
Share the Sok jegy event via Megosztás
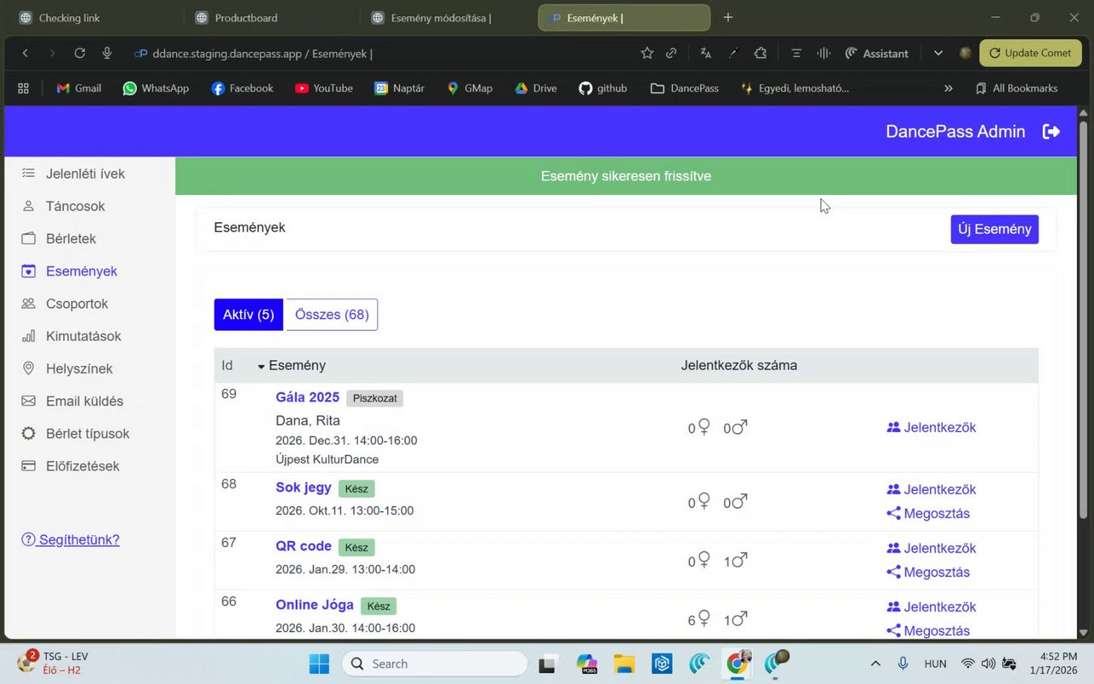click(x=928, y=514)
